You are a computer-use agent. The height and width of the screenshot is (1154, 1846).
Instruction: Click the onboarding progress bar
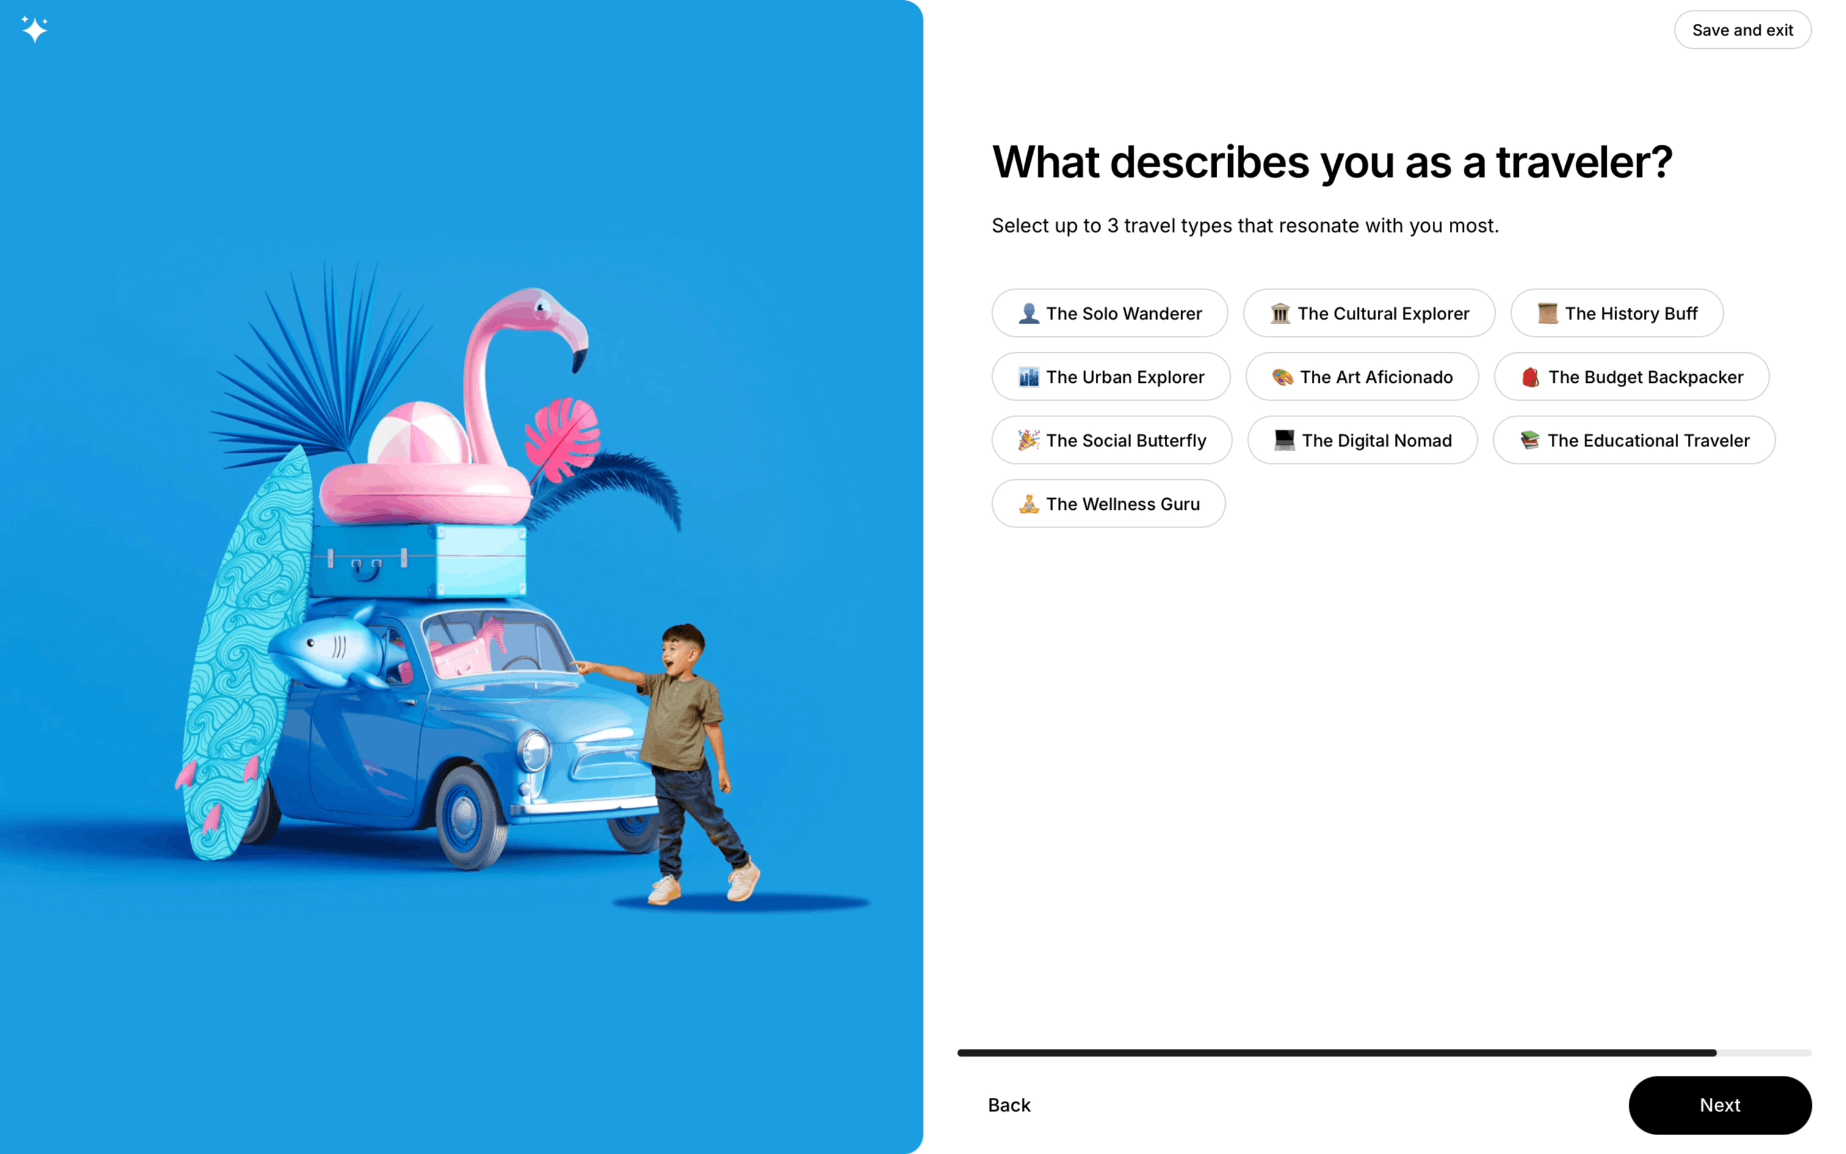[1384, 1053]
